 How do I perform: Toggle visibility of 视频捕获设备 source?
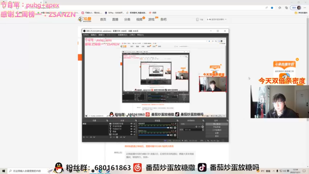[x=131, y=124]
